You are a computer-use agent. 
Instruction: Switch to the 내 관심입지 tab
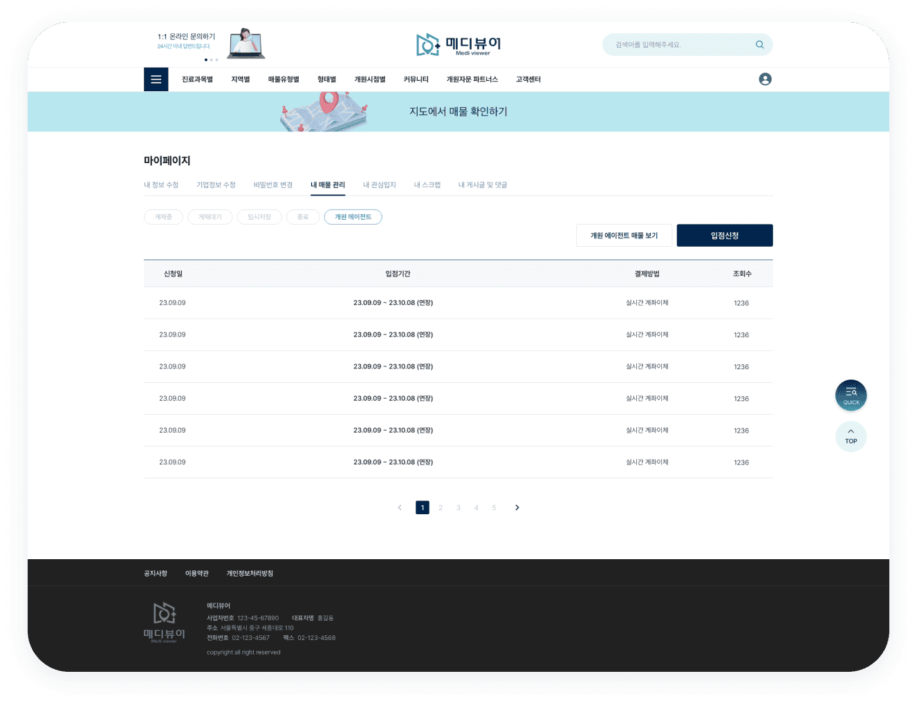379,185
